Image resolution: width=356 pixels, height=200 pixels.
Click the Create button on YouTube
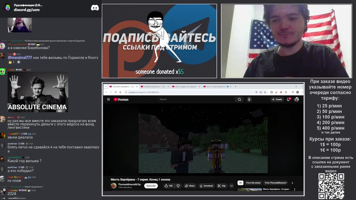(x=277, y=99)
